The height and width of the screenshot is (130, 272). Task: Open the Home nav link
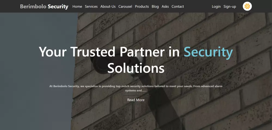[x=77, y=7]
